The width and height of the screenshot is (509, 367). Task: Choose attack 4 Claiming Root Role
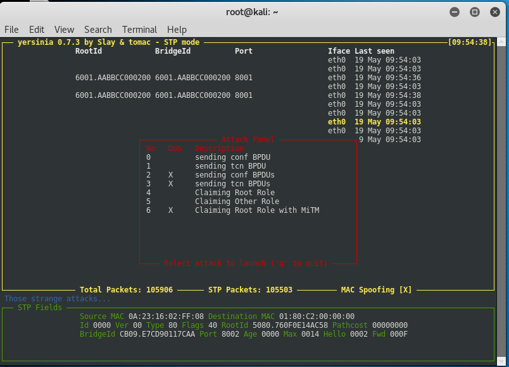coord(210,193)
